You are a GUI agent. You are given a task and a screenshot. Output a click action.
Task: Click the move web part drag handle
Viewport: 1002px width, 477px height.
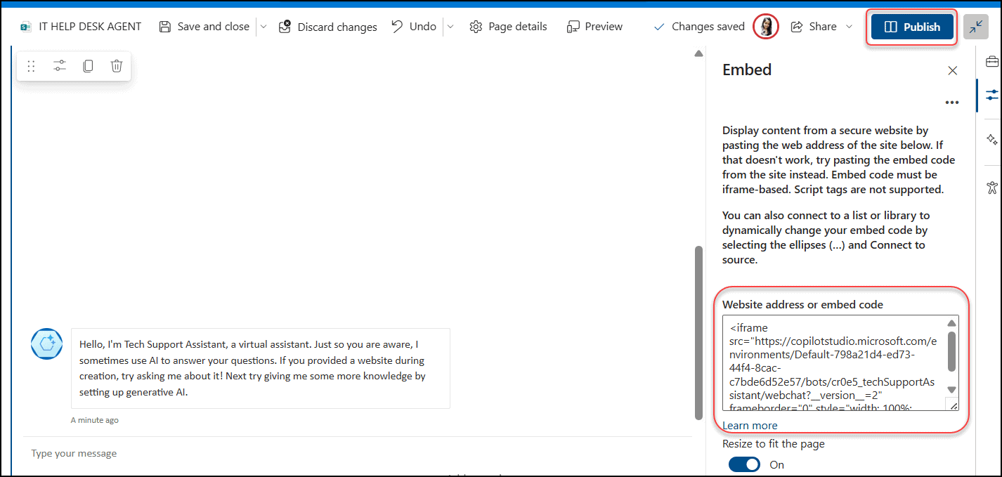coord(31,66)
